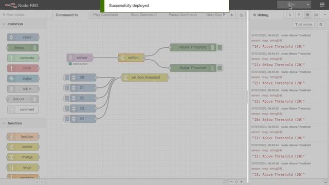Select the set flow.threshold change node

pyautogui.click(x=145, y=78)
